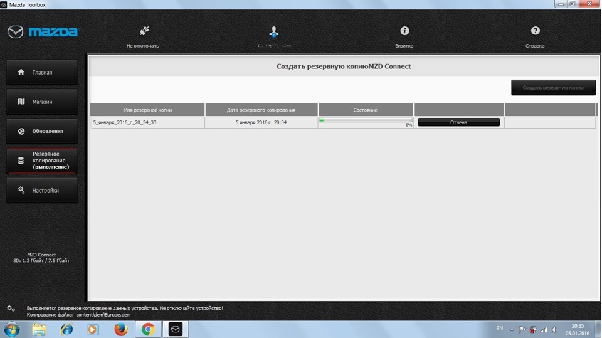
Task: Click the gears icon in status bar
Action: (11, 309)
